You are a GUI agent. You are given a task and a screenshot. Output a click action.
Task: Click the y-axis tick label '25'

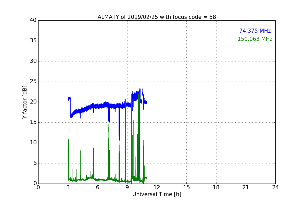(x=33, y=81)
